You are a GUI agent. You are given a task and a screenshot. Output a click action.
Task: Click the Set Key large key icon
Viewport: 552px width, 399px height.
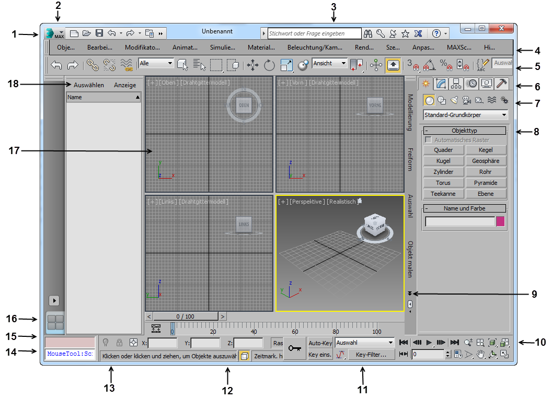(x=294, y=349)
